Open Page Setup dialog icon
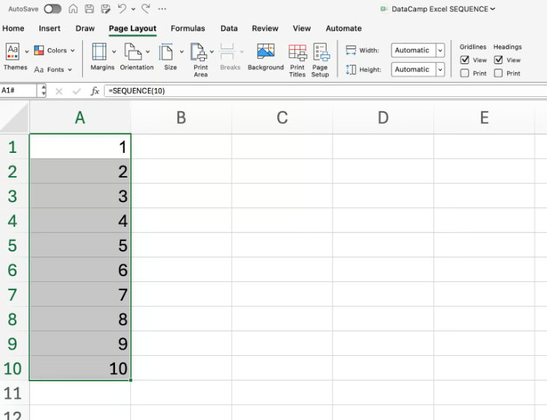This screenshot has width=547, height=420. (321, 51)
